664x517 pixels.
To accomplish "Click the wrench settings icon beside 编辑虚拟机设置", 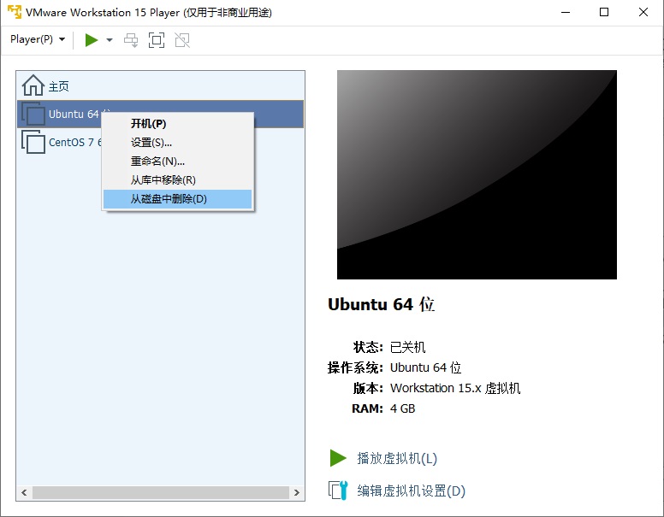I will [338, 491].
